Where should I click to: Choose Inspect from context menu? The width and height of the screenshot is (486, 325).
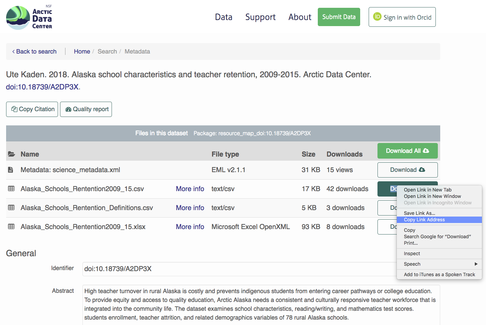tap(412, 253)
